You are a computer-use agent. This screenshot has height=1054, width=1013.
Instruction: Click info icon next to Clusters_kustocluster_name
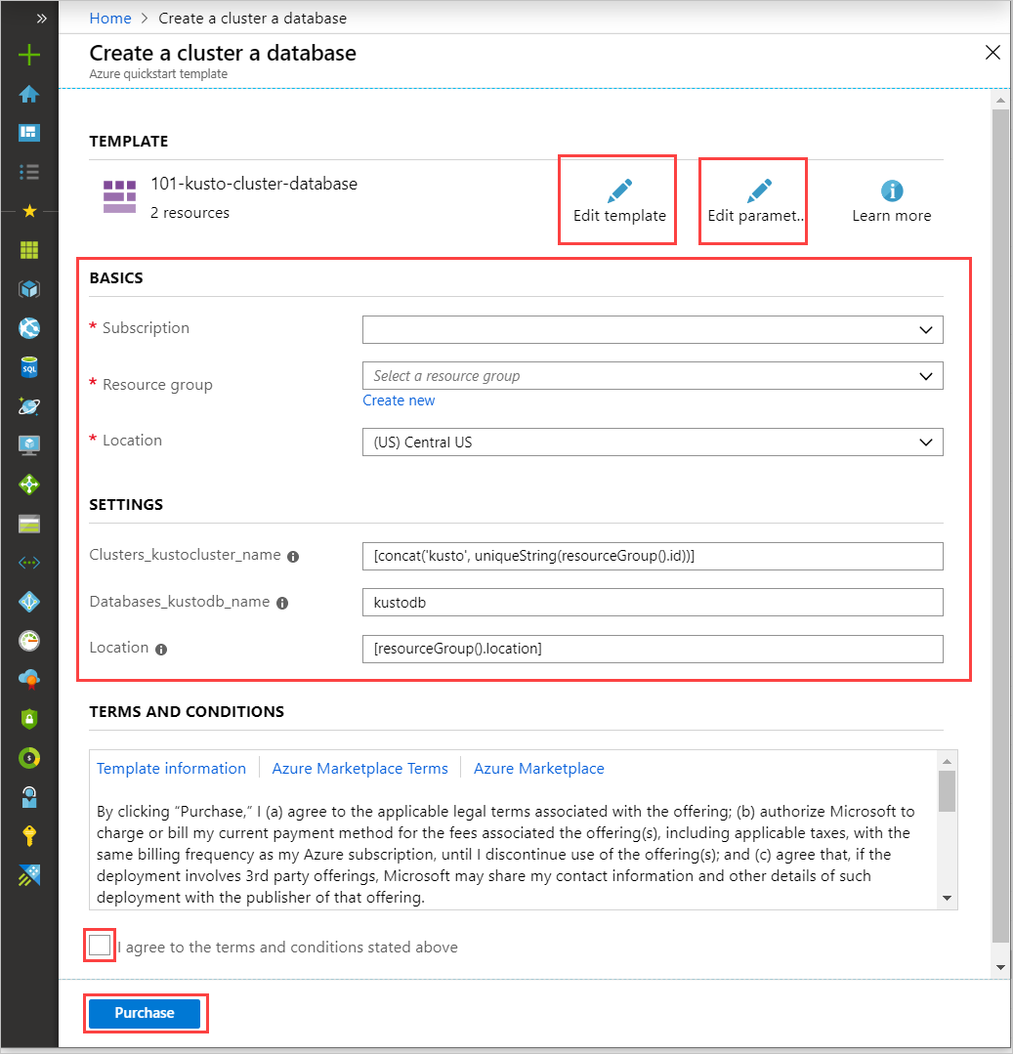(293, 557)
